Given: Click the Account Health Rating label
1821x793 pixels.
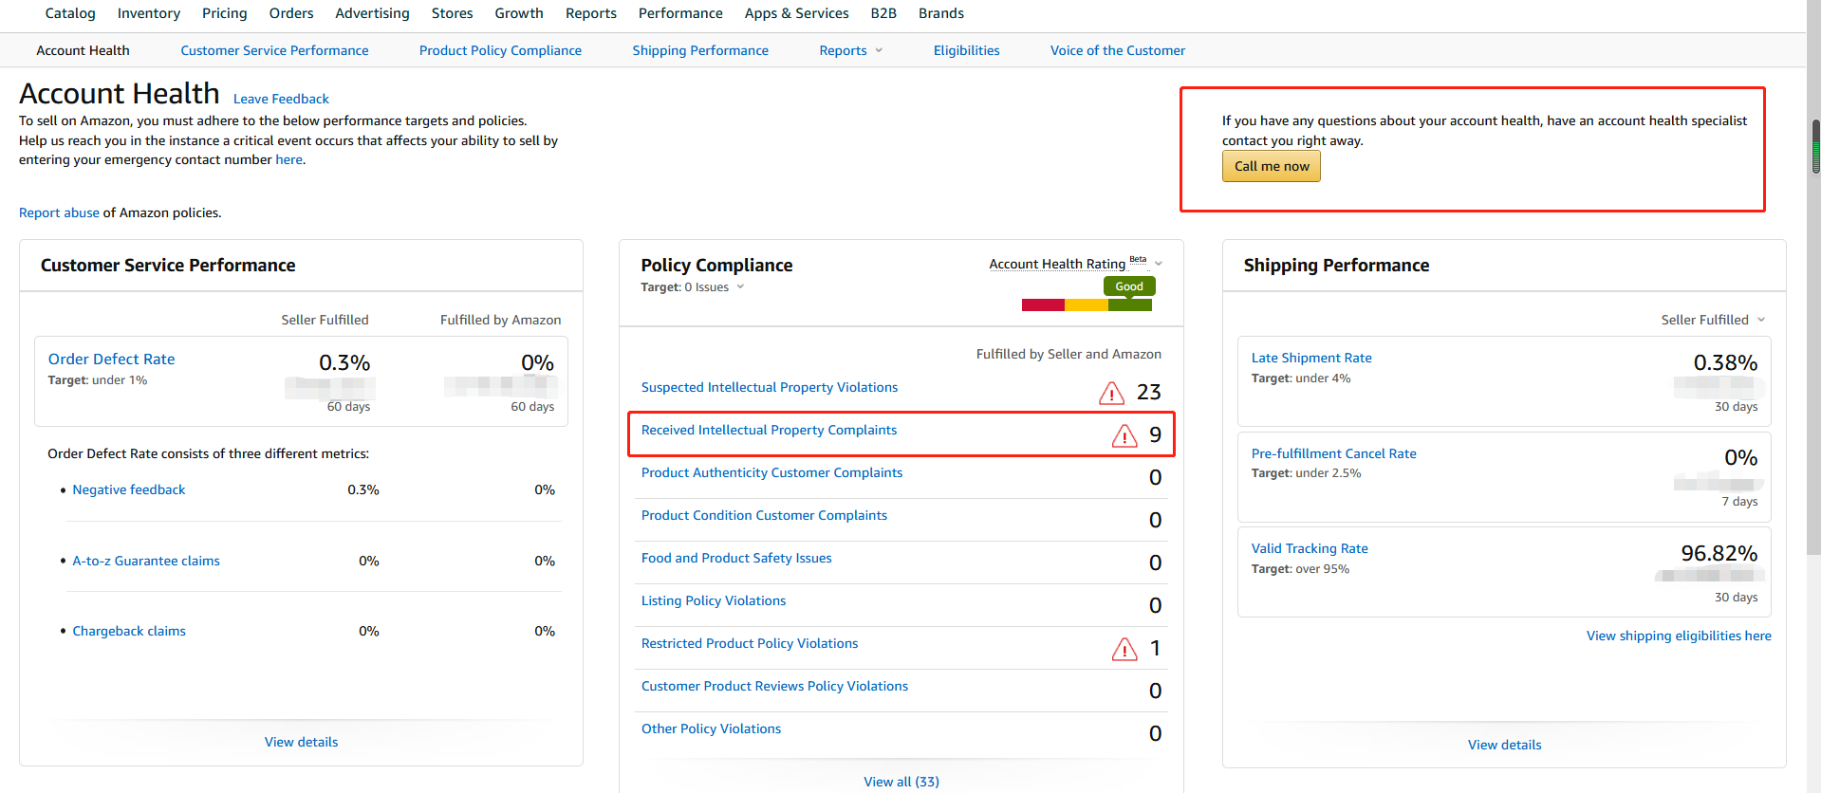Looking at the screenshot, I should 1057,265.
